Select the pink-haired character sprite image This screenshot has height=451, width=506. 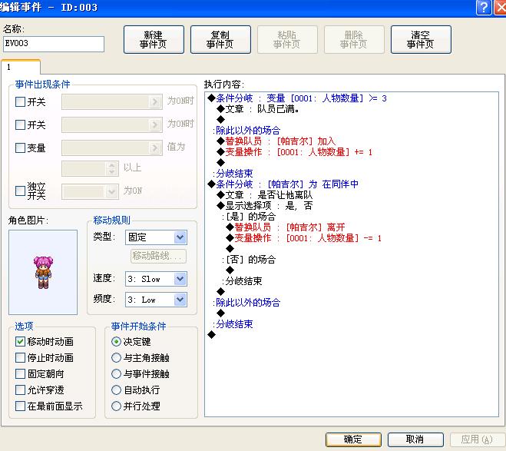[43, 272]
